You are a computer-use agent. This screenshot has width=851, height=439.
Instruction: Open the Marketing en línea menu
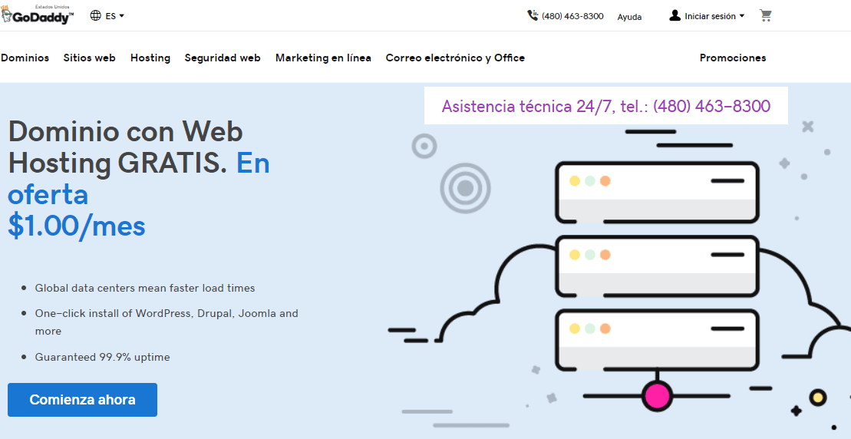pos(324,58)
